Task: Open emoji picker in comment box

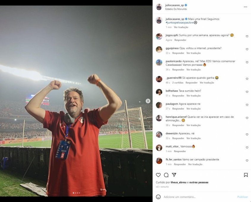Action: [x=158, y=197]
